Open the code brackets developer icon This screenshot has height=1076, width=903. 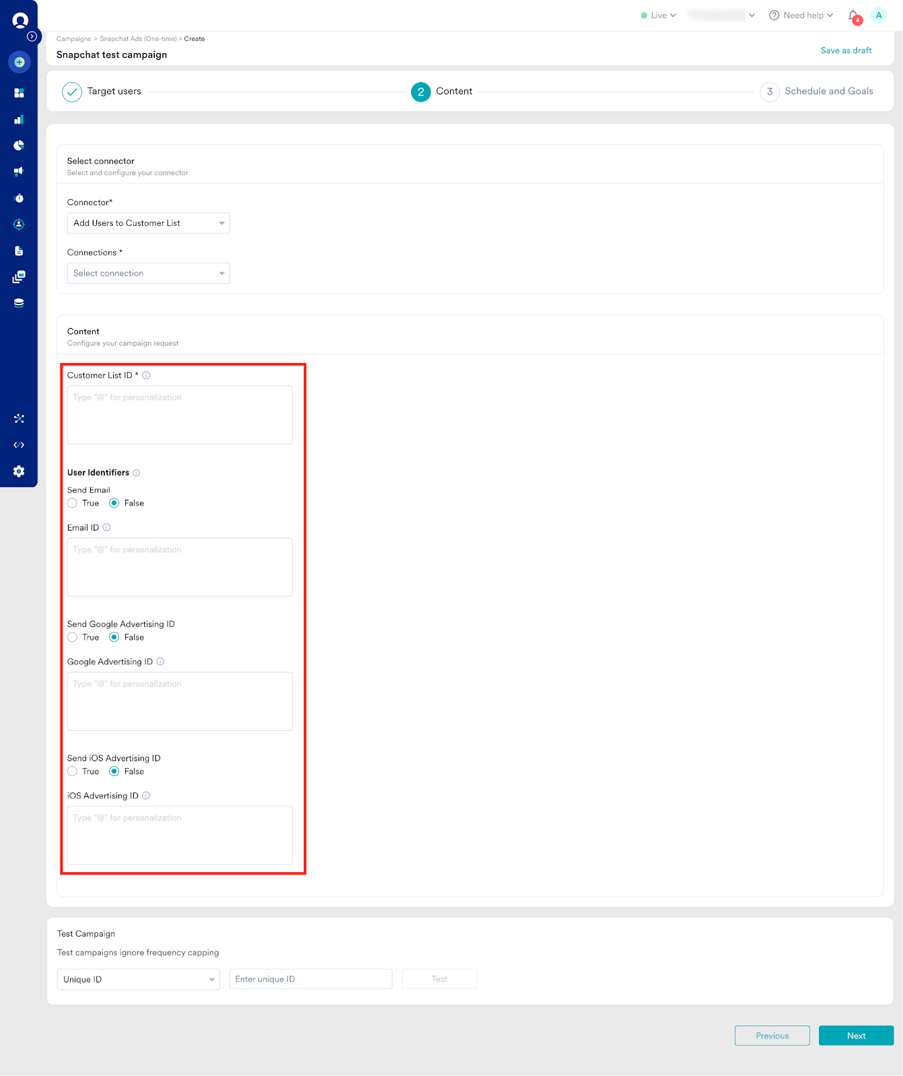[x=19, y=445]
